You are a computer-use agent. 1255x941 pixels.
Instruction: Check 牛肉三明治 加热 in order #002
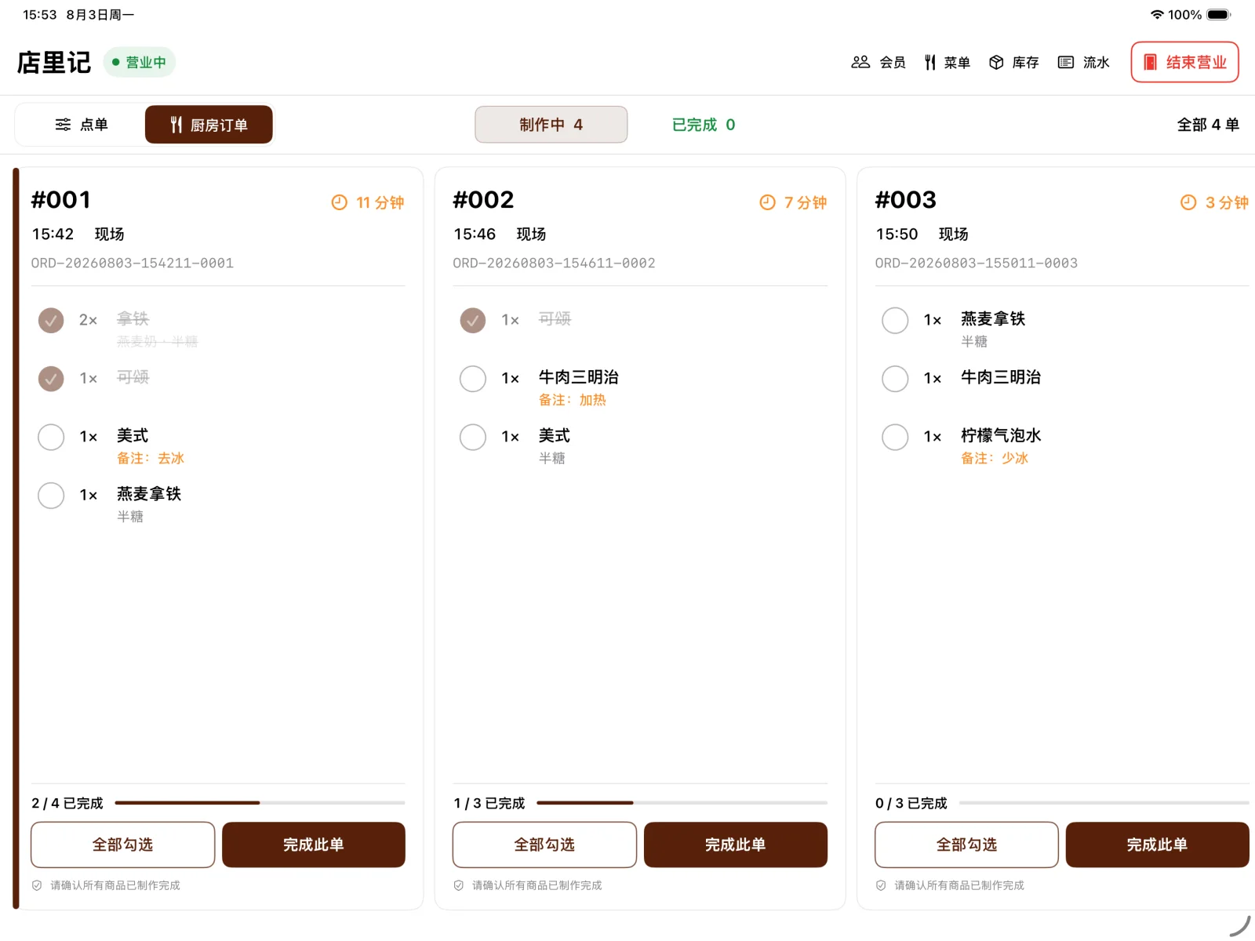click(473, 379)
